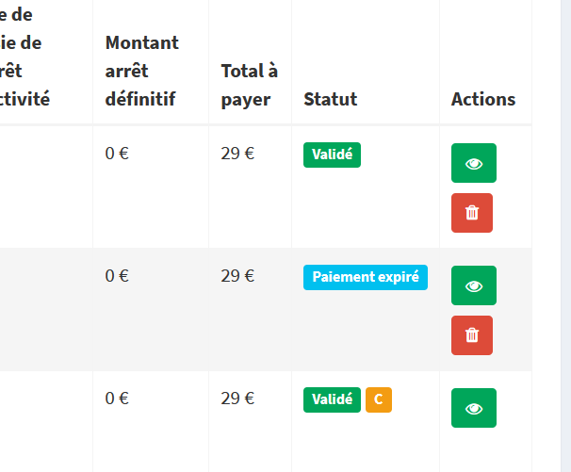Click the Validé badge beside orange C

(332, 399)
